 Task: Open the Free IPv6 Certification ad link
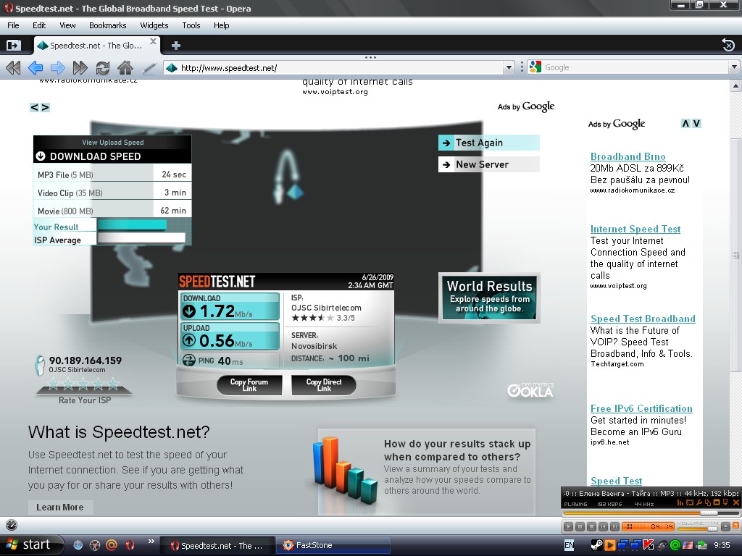[x=641, y=408]
